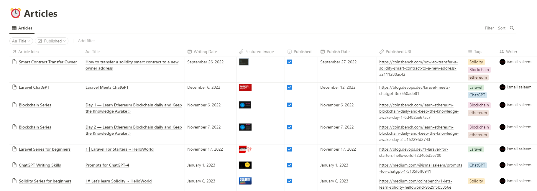Click the Articles page heading
Viewport: 537px width, 191px height.
41,13
